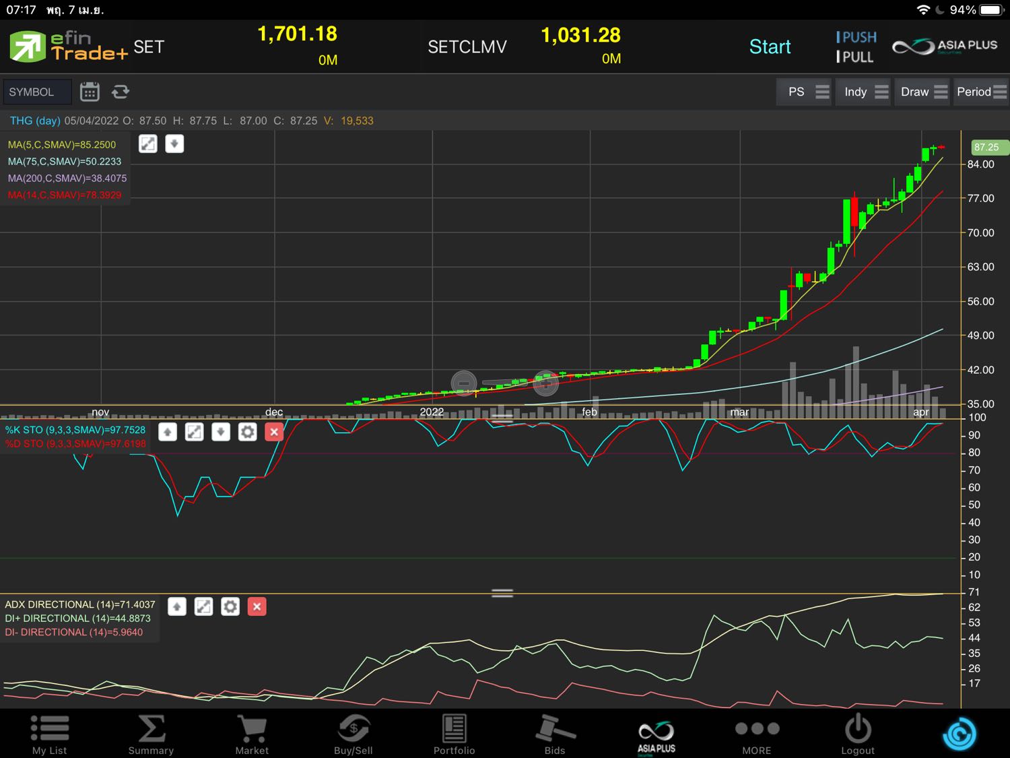Viewport: 1010px width, 758px height.
Task: Click the MA(200,C,SMAV) legend label
Action: (67, 179)
